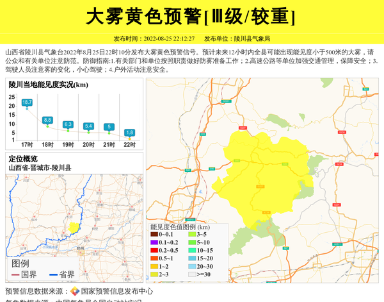Click the 18.7 km marker at 17时
Screen dimensions: 384x302
click(27, 102)
